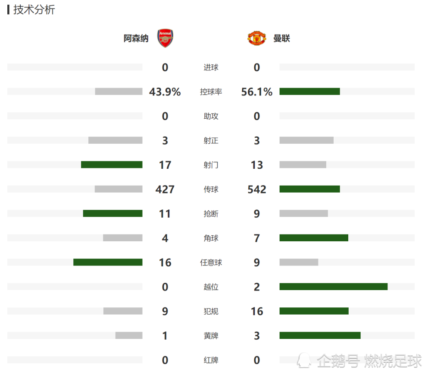Click Manchester United's green yellow cards bar
Viewport: 431px width, 376px height.
(320, 335)
